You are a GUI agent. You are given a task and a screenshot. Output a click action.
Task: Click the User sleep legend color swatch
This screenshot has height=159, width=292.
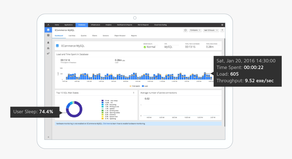click(x=103, y=100)
